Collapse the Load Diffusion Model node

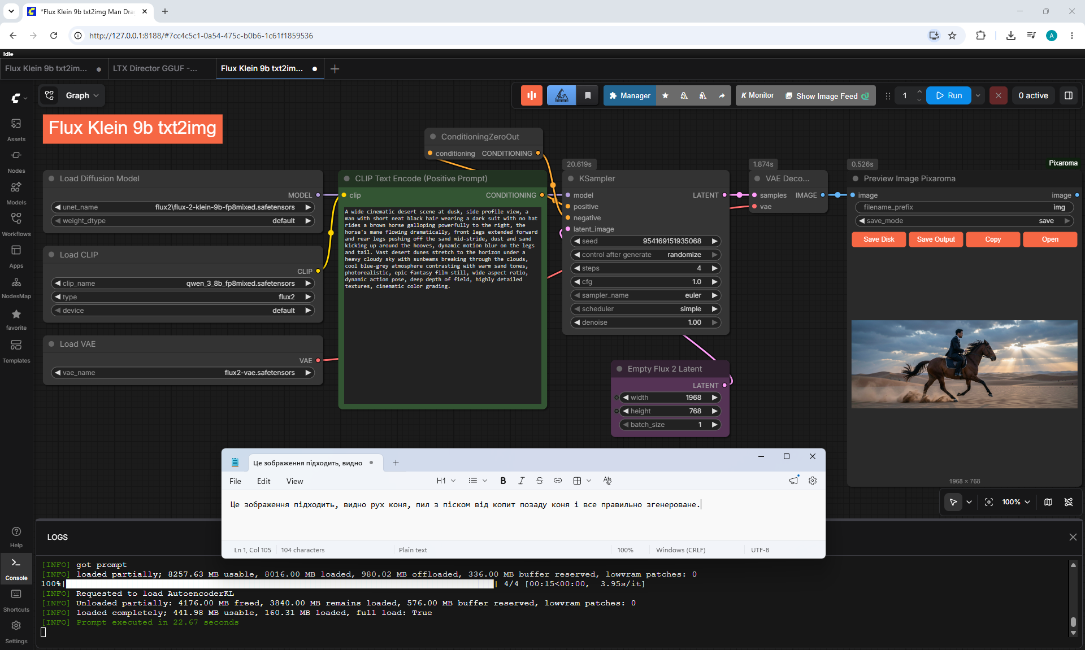51,178
